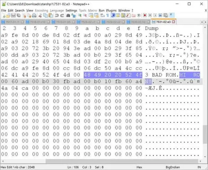Click the Zoom Out toolbar icon
The width and height of the screenshot is (208, 170).
coord(85,16)
